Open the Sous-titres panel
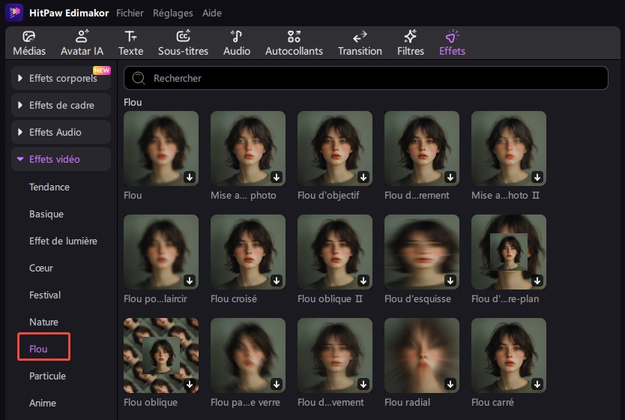 (x=183, y=43)
